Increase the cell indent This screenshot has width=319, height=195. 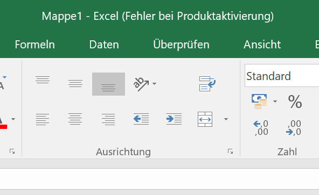tap(174, 119)
